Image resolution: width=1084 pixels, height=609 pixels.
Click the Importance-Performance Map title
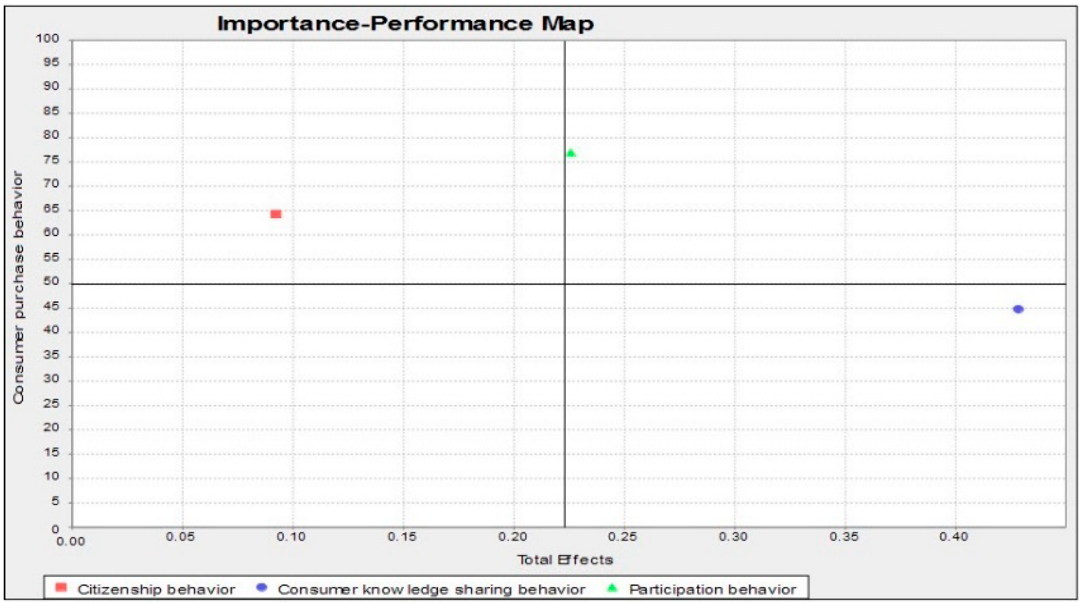coord(405,24)
